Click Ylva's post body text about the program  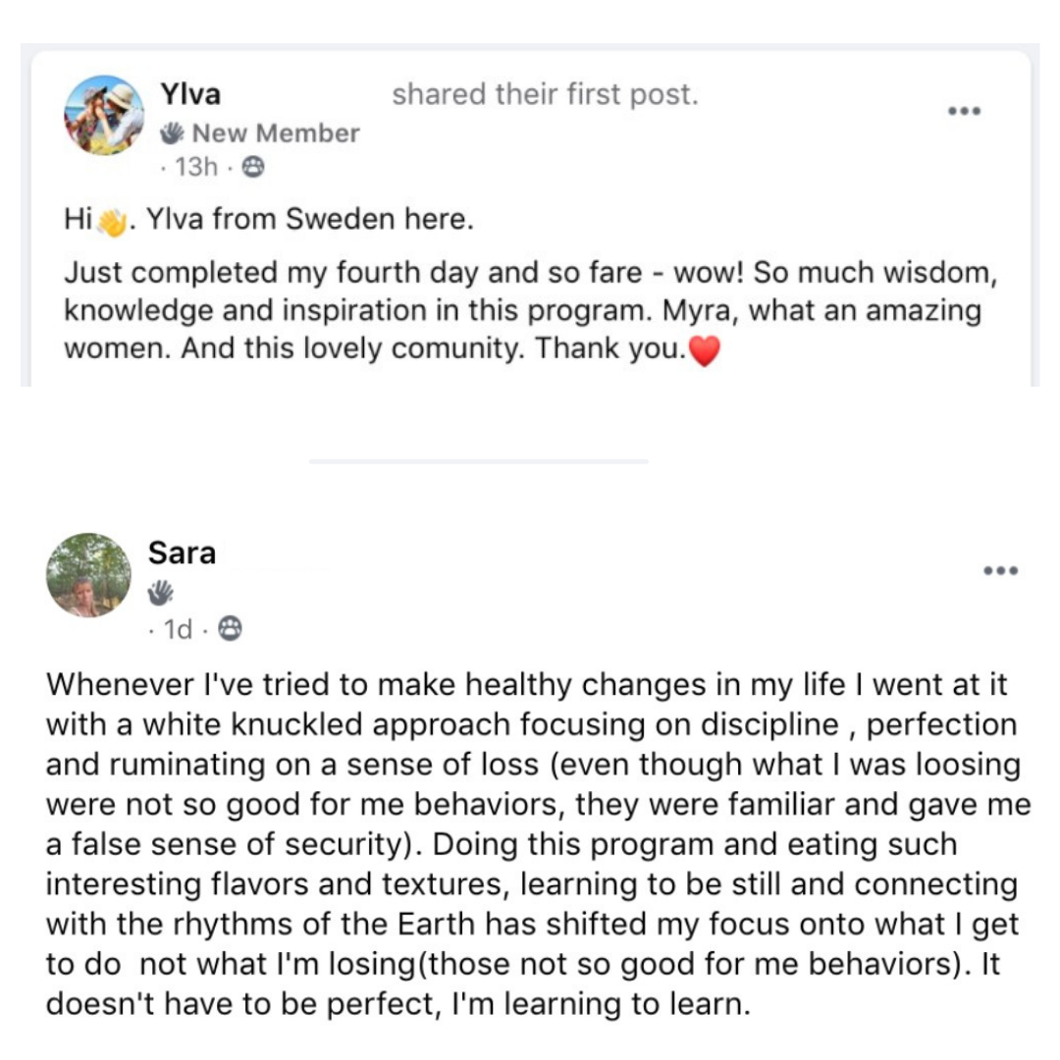click(530, 311)
